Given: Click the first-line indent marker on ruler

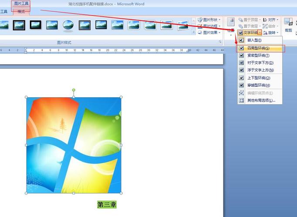Looking at the screenshot, I should tap(26, 49).
